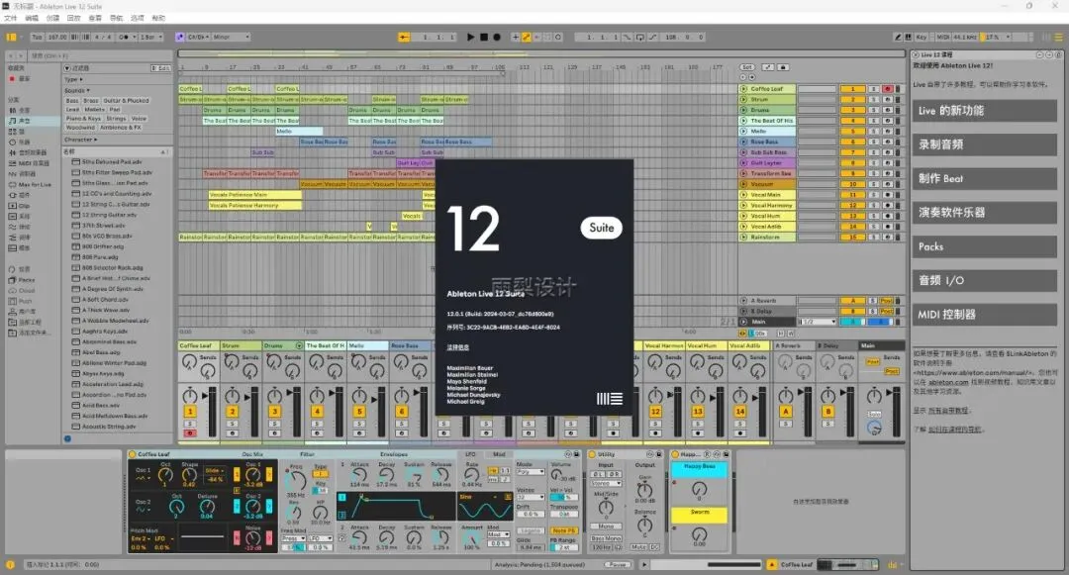Click the Happy Bass macro knob
The height and width of the screenshot is (575, 1069).
[x=700, y=489]
